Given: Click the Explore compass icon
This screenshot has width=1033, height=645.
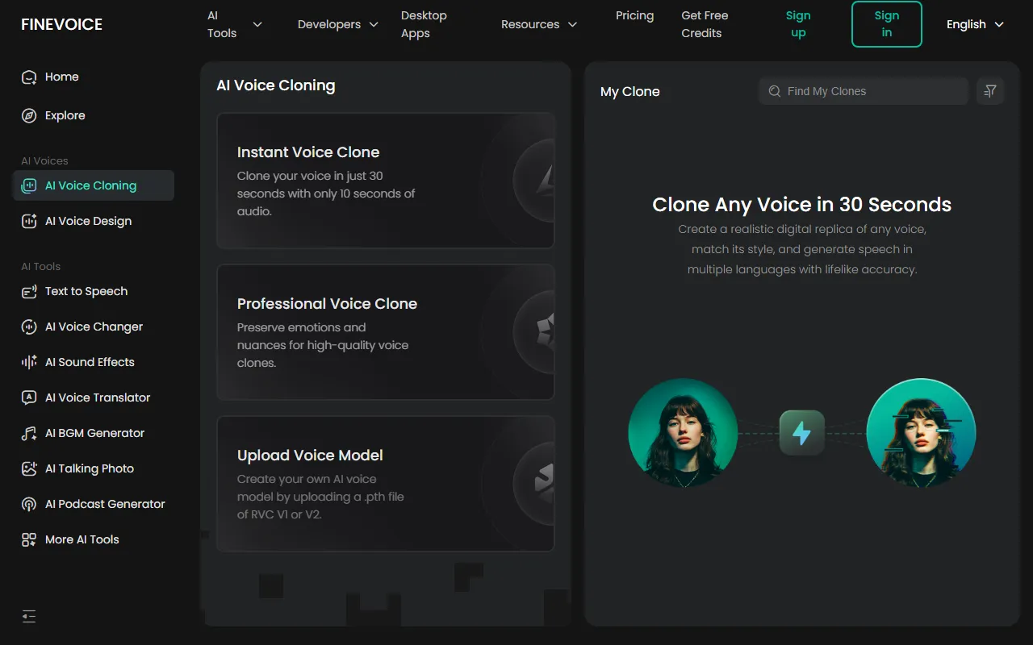Looking at the screenshot, I should 29,116.
